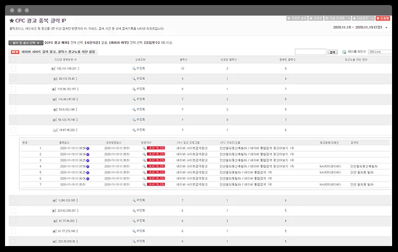This screenshot has width=398, height=252.
Task: Click the table line count icon
Action: point(344,52)
